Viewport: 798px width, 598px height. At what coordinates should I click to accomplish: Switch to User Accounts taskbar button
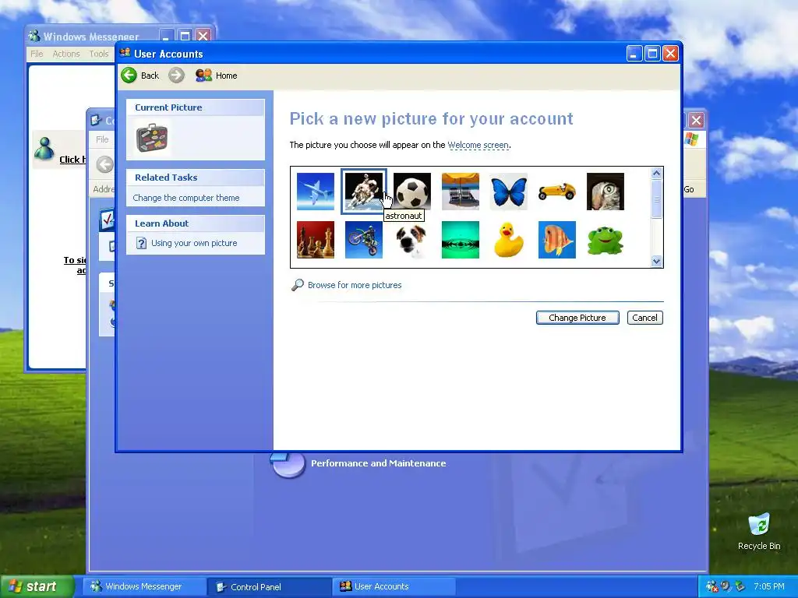[x=394, y=586]
